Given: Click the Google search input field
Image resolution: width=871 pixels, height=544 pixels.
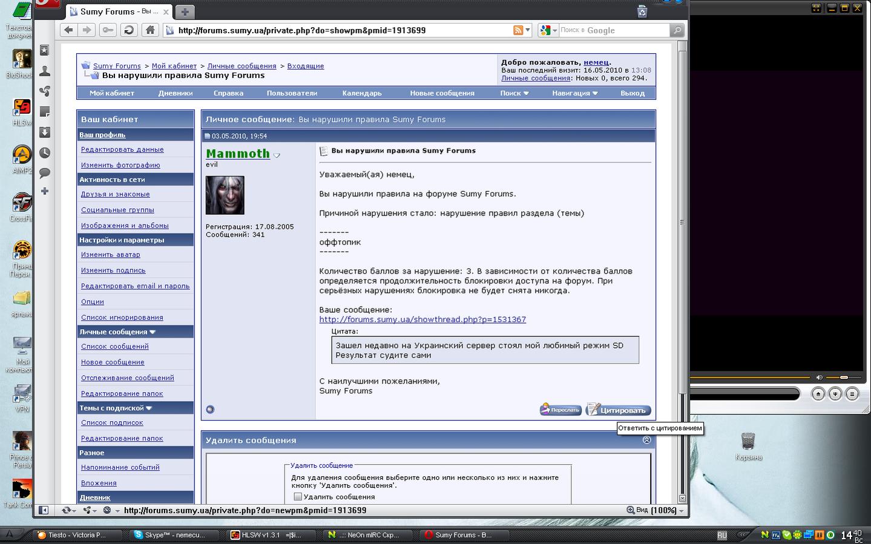Looking at the screenshot, I should click(613, 30).
